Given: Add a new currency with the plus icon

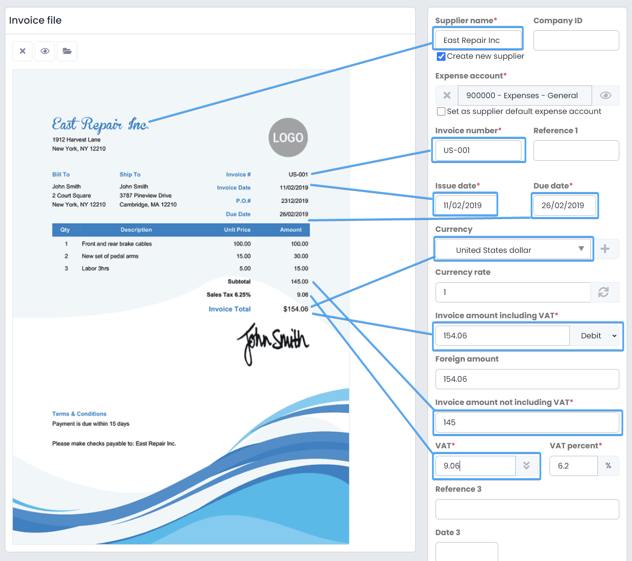Looking at the screenshot, I should [x=605, y=249].
